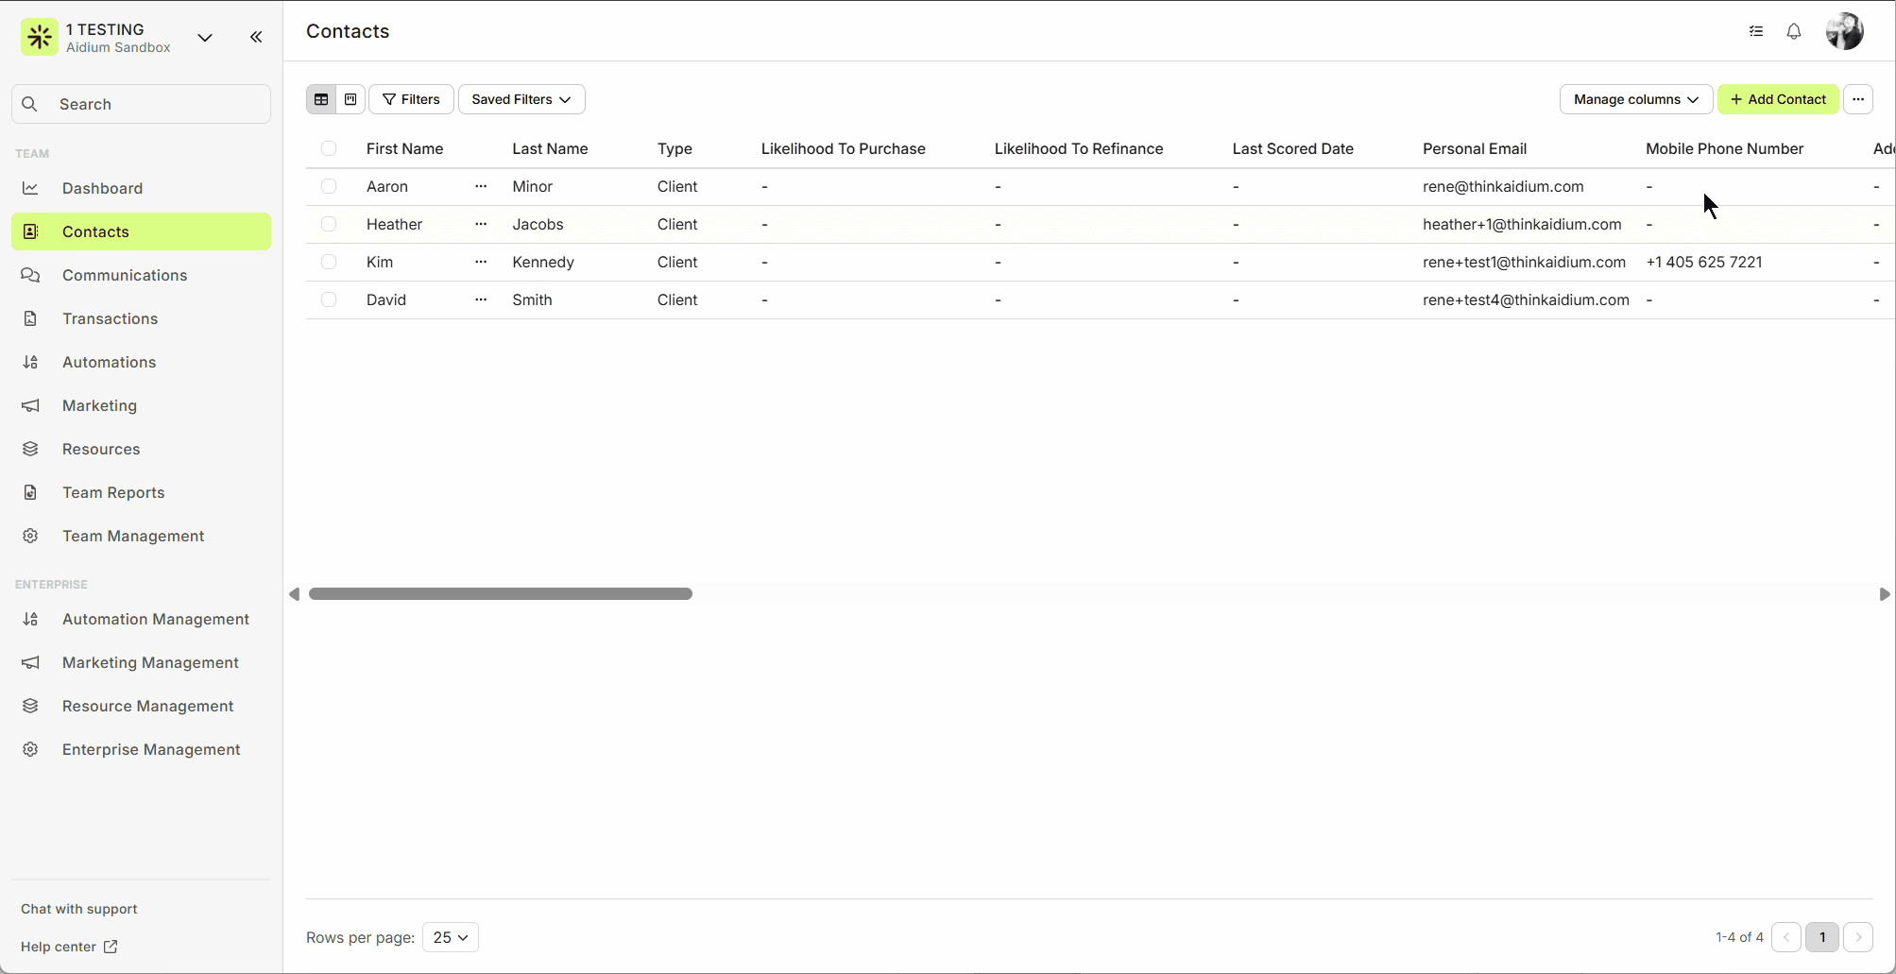This screenshot has width=1896, height=974.
Task: Click the more options ellipsis beside Add Contact
Action: pyautogui.click(x=1857, y=99)
